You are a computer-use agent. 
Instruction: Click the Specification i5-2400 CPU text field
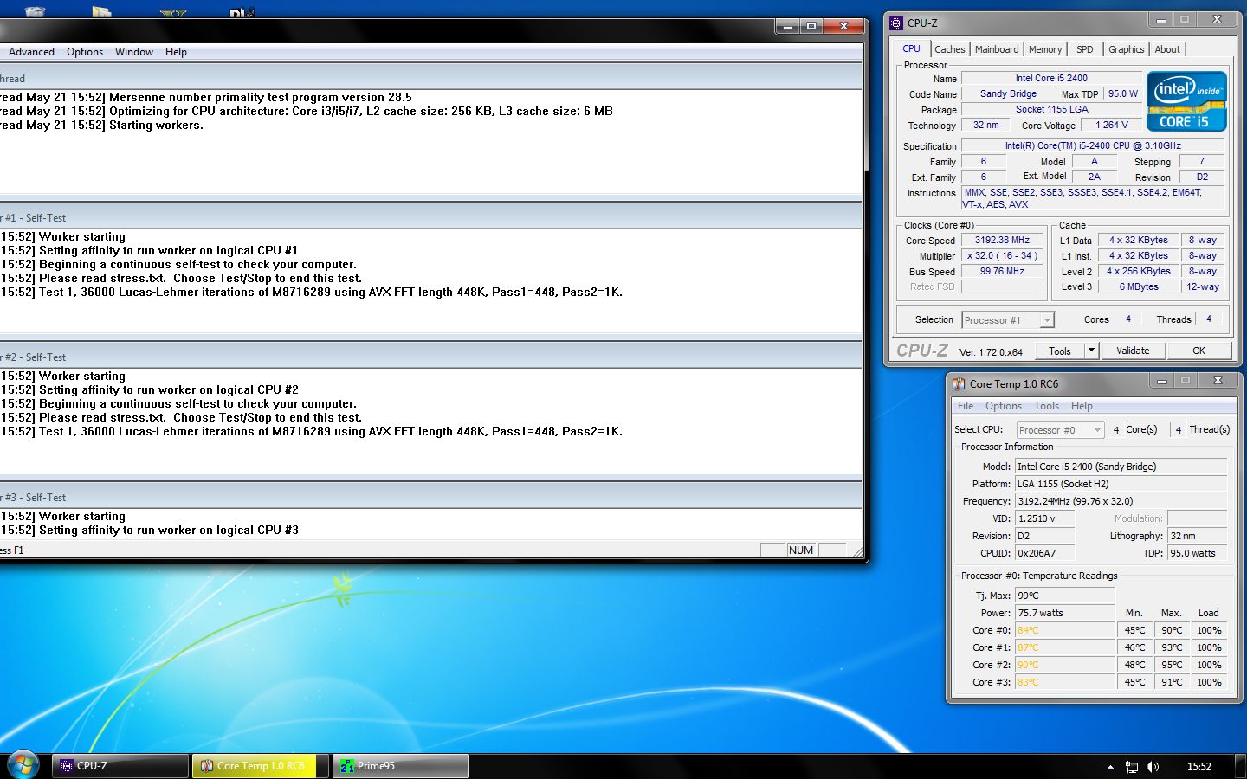(x=1093, y=146)
